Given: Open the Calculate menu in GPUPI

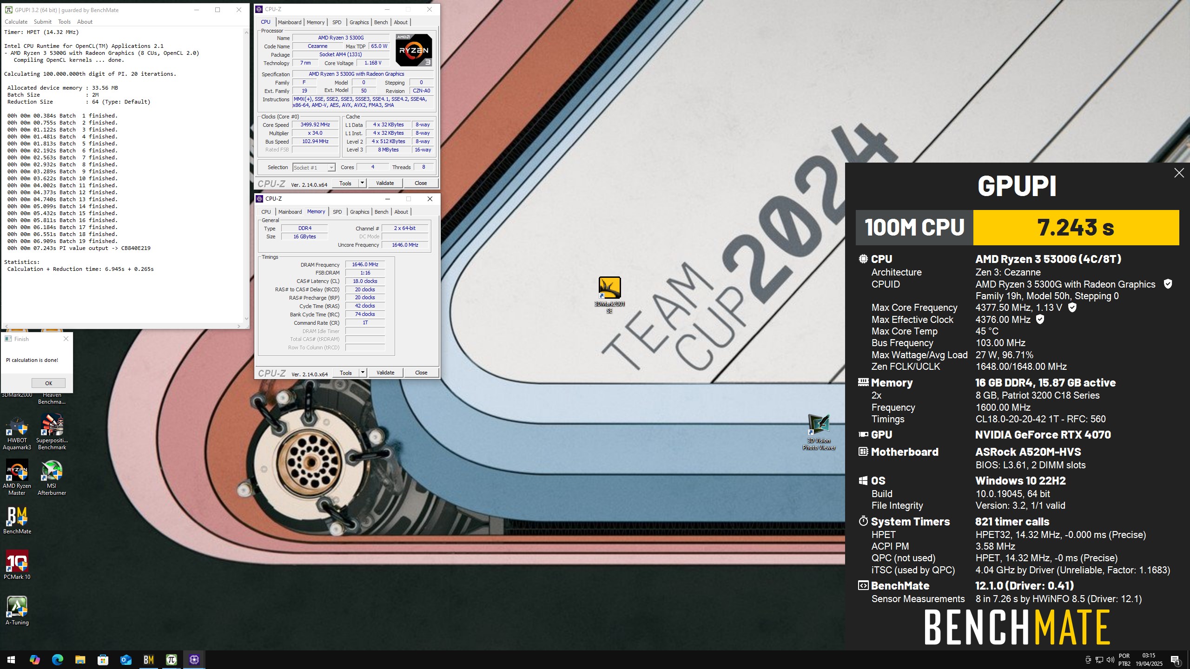Looking at the screenshot, I should (x=16, y=22).
